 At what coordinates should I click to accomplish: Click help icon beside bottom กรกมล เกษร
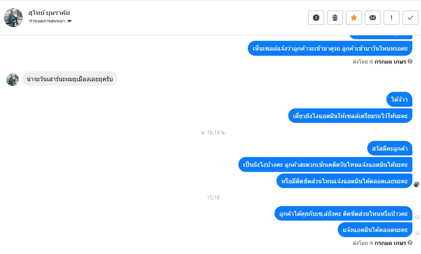410,243
